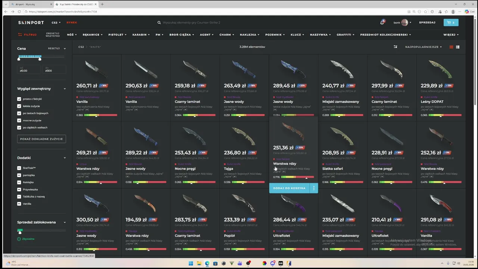The image size is (478, 269).
Task: Switch to list view layout icon
Action: [x=457, y=47]
